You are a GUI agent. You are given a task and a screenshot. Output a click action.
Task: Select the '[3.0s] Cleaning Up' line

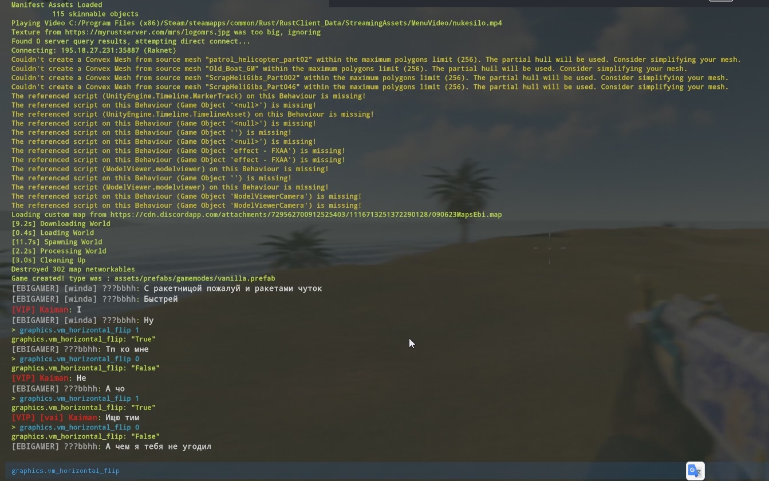[49, 261]
